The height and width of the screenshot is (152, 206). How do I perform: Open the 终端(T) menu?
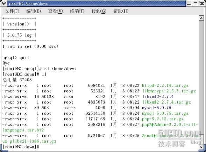click(77, 11)
